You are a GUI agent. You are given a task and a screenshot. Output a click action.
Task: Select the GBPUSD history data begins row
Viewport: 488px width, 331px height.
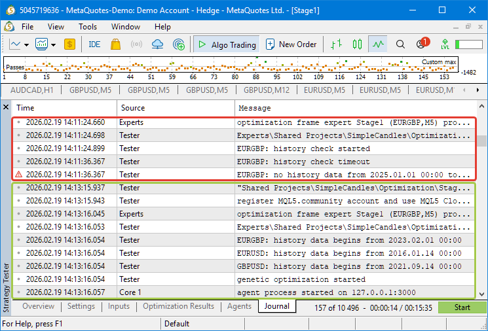[x=244, y=266]
